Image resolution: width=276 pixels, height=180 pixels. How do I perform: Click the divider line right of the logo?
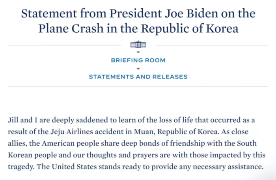click(209, 45)
